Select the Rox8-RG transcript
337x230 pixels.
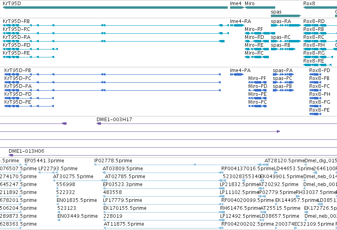tap(314, 53)
